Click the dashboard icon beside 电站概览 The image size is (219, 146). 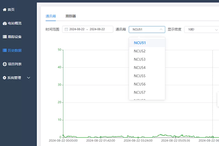4,23
